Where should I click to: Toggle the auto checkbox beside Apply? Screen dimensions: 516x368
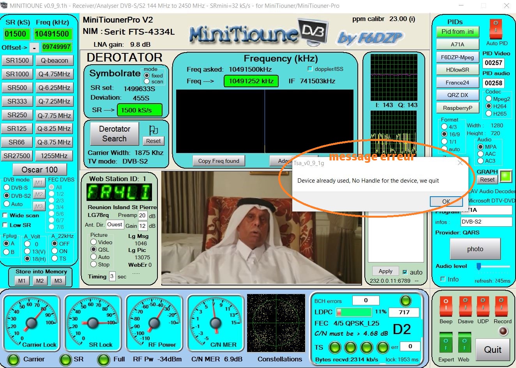click(x=405, y=272)
